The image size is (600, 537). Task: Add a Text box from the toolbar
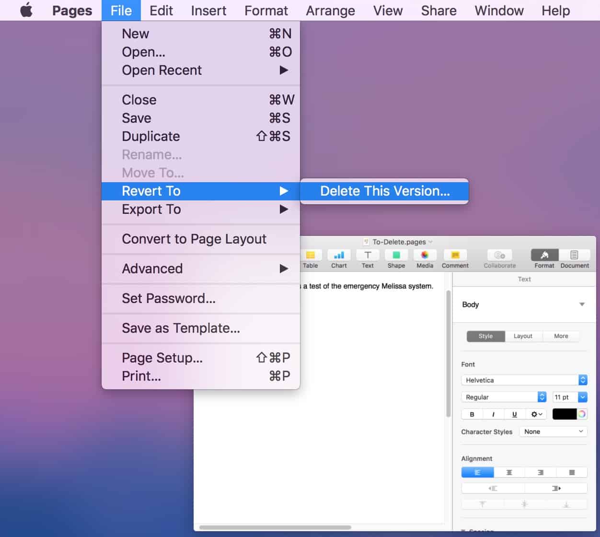[x=368, y=259]
